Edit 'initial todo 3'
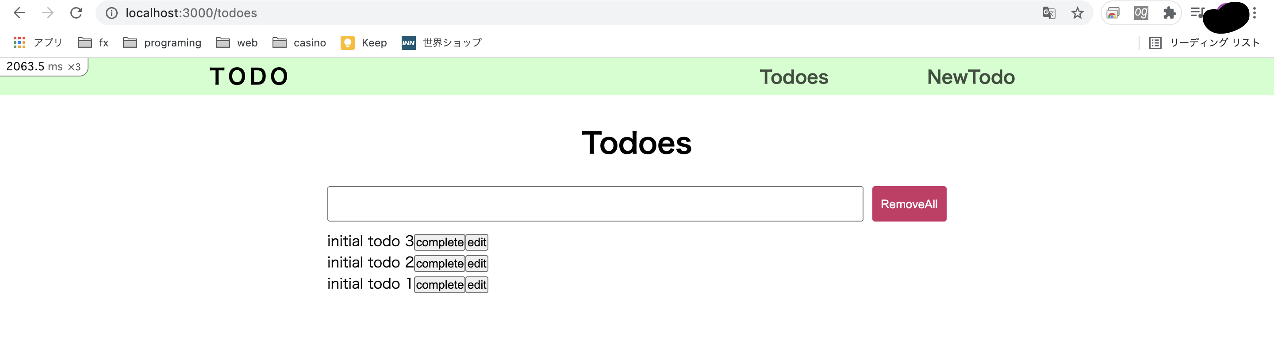1274x348 pixels. 477,242
